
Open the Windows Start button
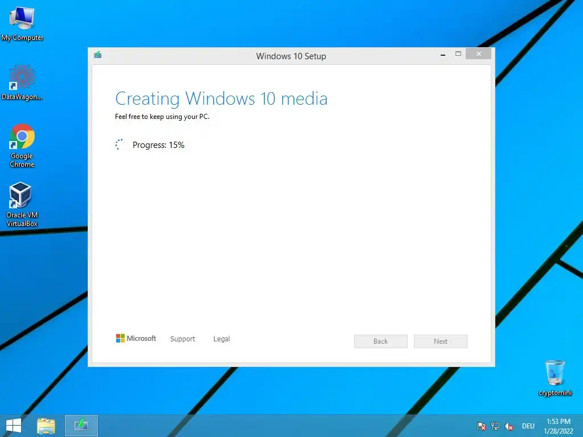(14, 426)
